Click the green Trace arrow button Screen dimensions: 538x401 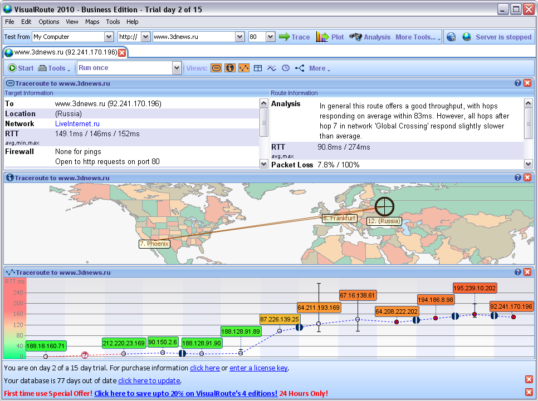click(294, 37)
